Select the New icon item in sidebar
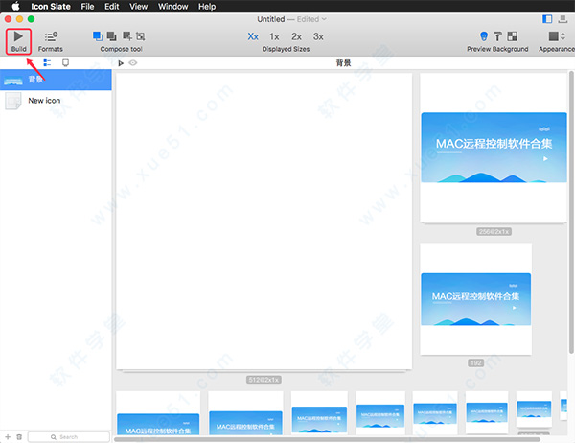 click(x=44, y=101)
